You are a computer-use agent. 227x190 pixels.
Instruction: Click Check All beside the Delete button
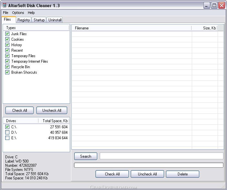[112, 174]
